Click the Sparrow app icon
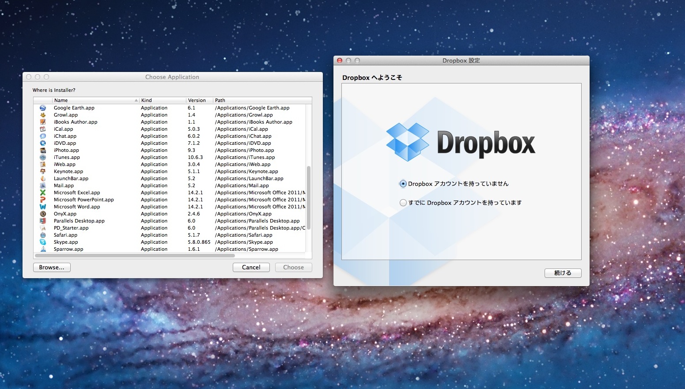This screenshot has width=685, height=389. [43, 249]
